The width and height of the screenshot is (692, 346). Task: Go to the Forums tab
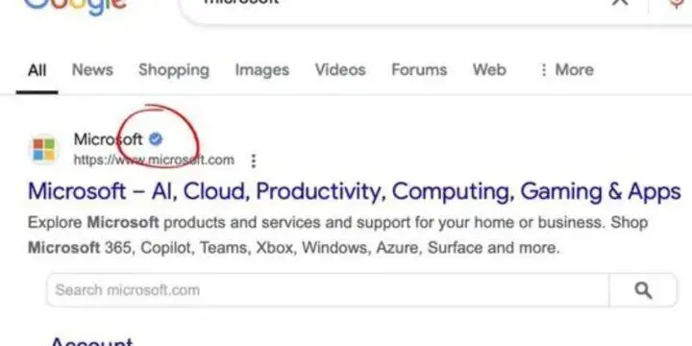tap(419, 70)
